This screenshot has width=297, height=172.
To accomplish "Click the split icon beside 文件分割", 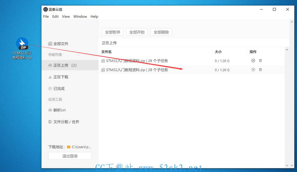I will point(50,122).
